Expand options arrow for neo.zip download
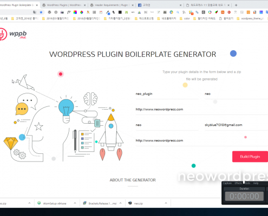Screen dimensions: 268x216 166,203
